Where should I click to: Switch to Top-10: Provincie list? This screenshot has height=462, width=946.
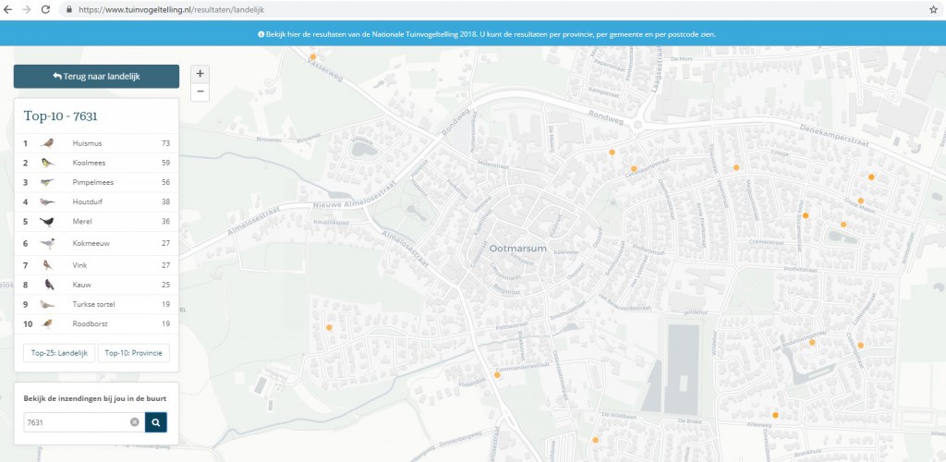click(132, 353)
